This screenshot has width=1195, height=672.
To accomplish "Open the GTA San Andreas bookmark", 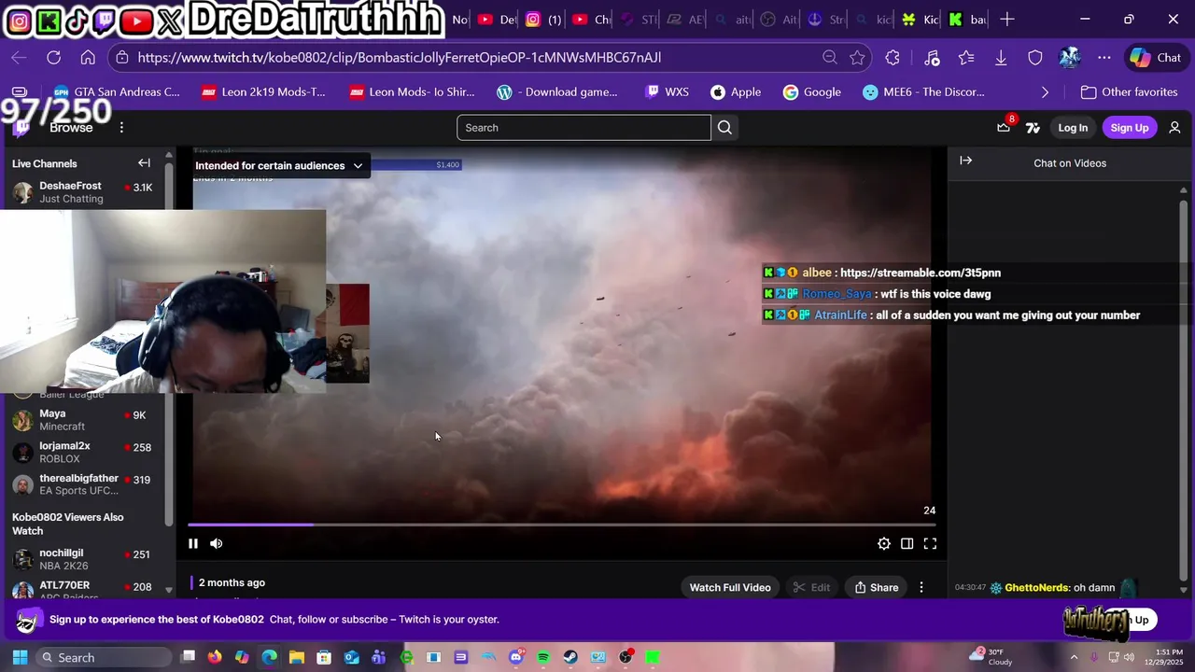I will coord(117,92).
